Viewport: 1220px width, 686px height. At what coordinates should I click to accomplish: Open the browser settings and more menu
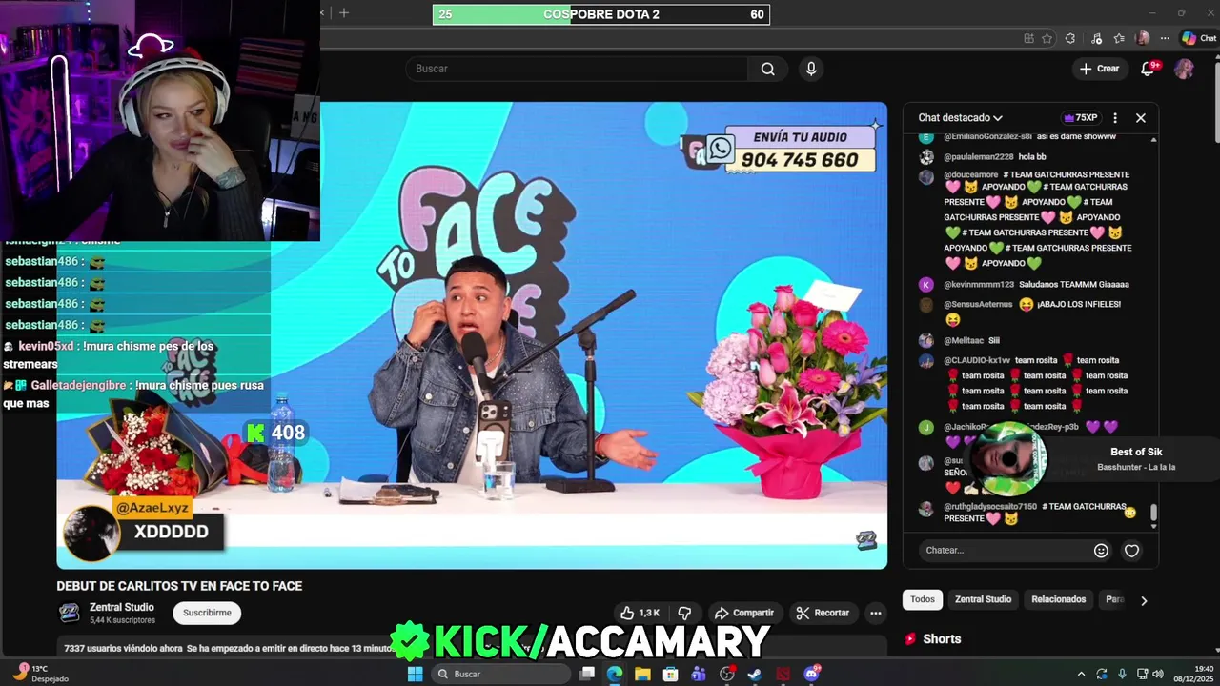[1165, 38]
